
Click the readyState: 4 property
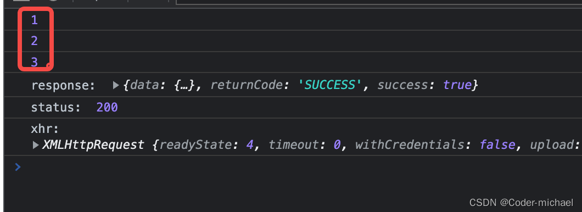pyautogui.click(x=206, y=144)
